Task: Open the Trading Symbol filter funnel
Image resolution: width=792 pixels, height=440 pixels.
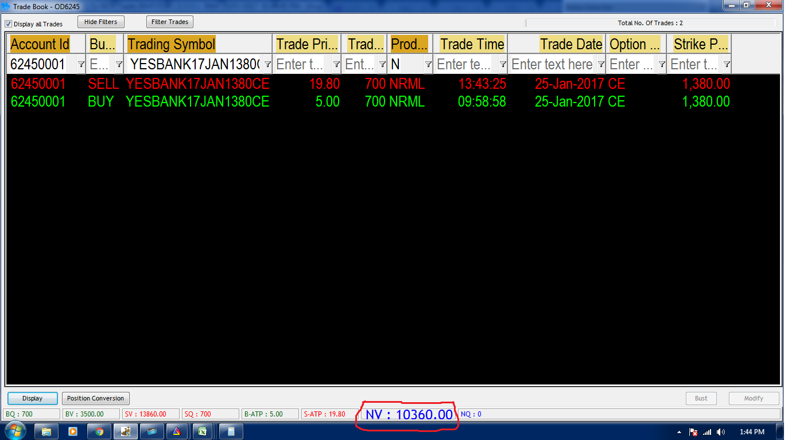Action: (267, 64)
